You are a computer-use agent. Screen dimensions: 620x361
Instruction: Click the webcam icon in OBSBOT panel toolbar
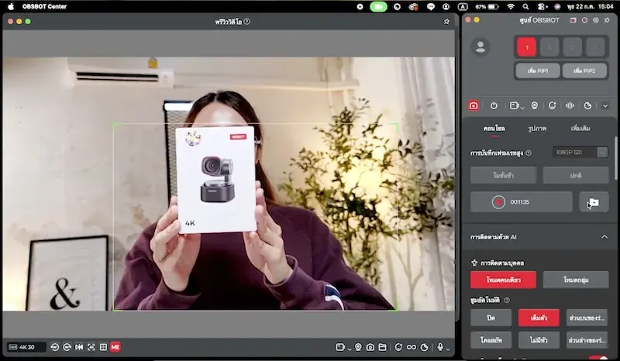pyautogui.click(x=535, y=105)
